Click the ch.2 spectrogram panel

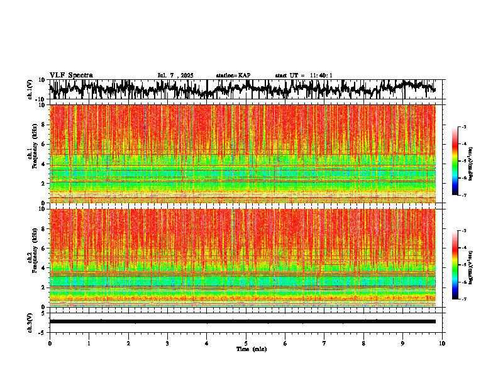tap(242, 258)
